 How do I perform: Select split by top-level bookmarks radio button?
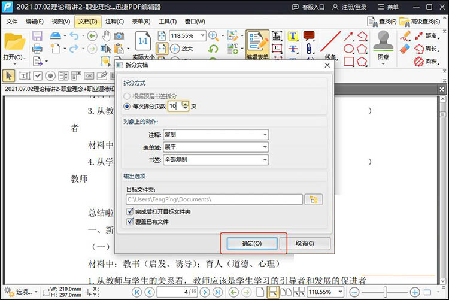[x=127, y=96]
